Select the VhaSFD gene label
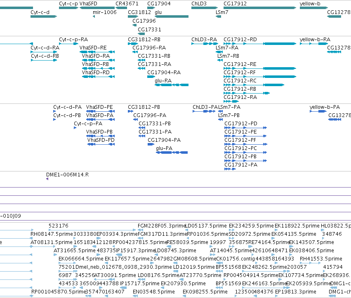351x298 pixels. click(88, 4)
